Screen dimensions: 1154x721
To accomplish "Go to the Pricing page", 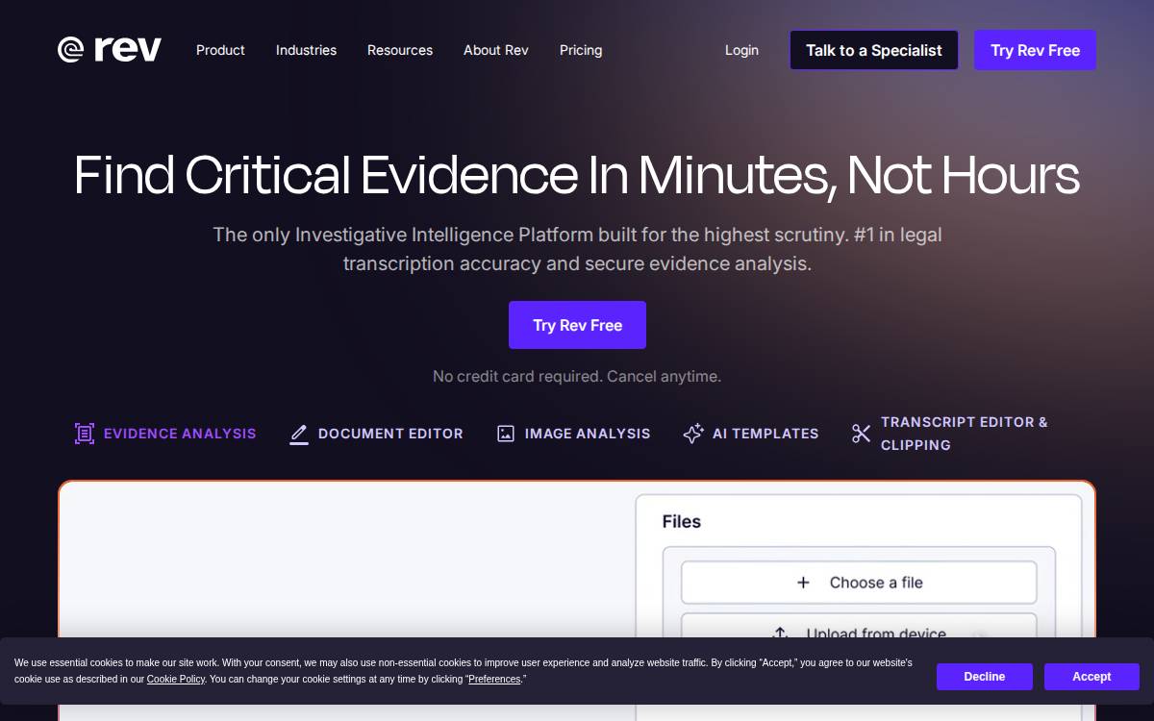I will click(581, 50).
